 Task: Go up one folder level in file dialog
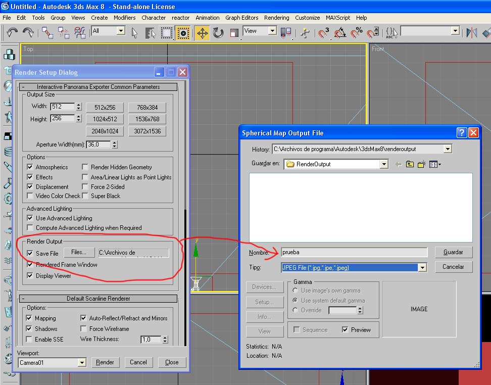(410, 164)
